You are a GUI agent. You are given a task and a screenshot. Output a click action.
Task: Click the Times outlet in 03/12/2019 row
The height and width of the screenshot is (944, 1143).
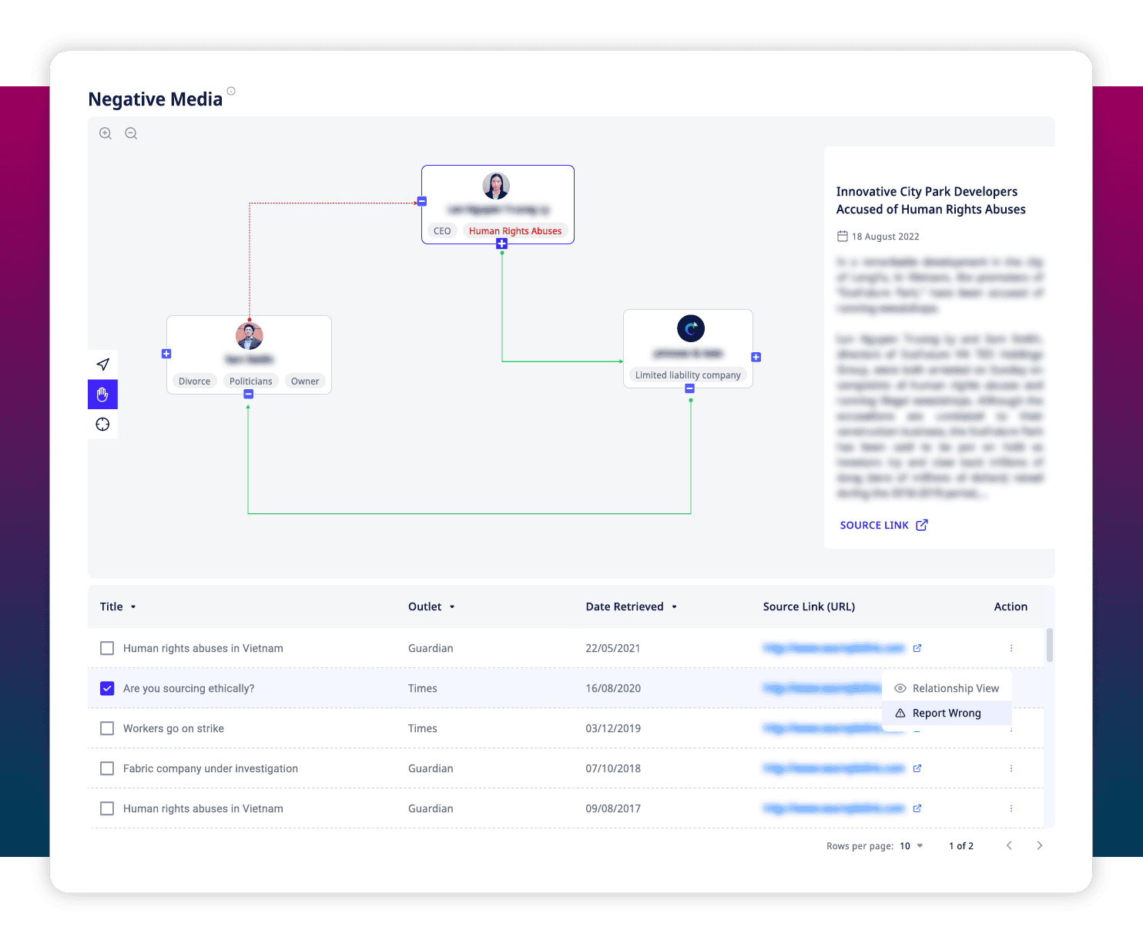423,728
